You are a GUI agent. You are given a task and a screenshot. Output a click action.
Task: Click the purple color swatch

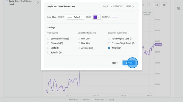tap(95, 17)
